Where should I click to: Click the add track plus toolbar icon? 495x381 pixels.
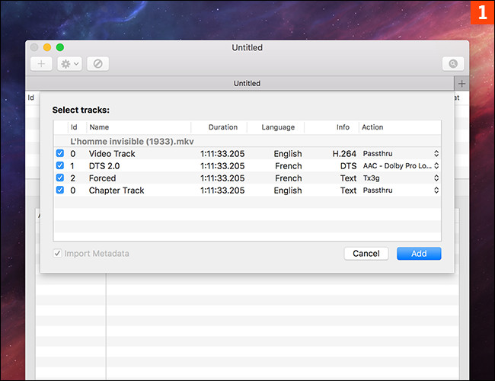(x=41, y=64)
